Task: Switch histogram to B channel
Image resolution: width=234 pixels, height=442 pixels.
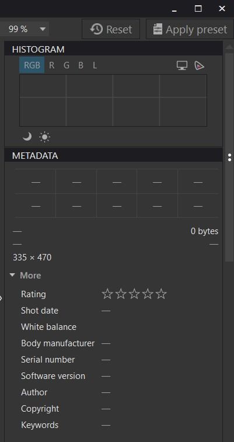Action: [81, 65]
